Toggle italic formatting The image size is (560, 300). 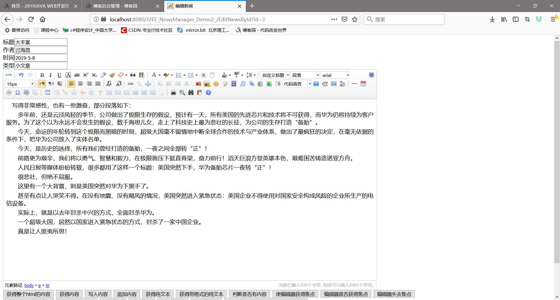point(50,75)
